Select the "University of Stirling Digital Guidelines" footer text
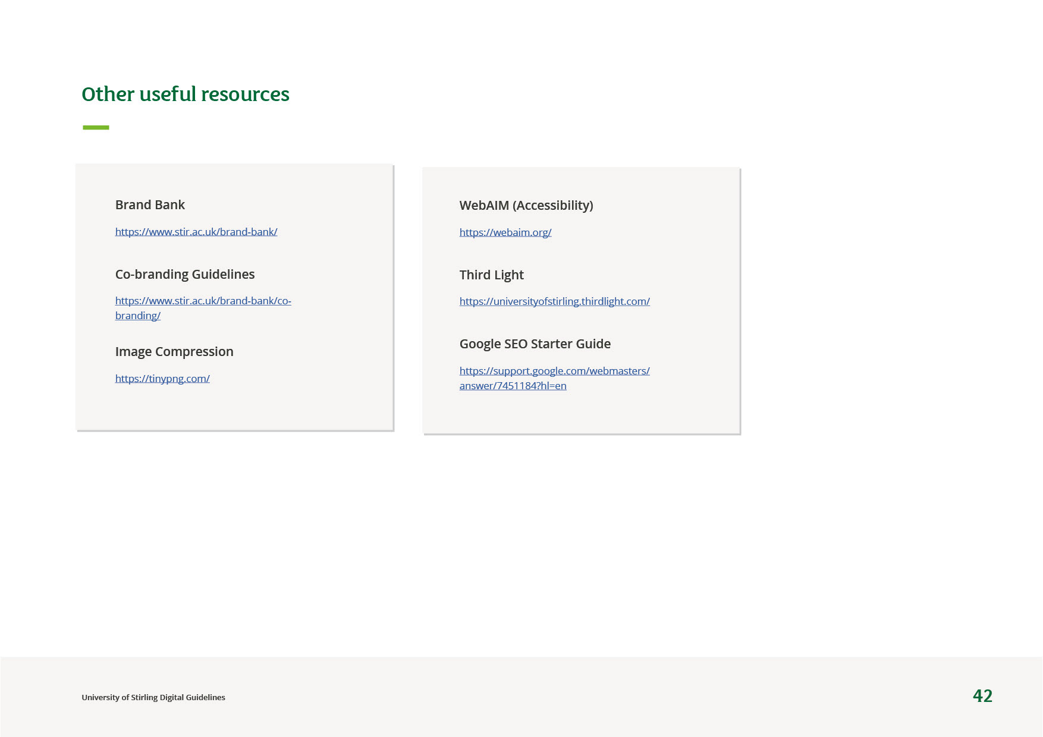The width and height of the screenshot is (1043, 737). [153, 697]
